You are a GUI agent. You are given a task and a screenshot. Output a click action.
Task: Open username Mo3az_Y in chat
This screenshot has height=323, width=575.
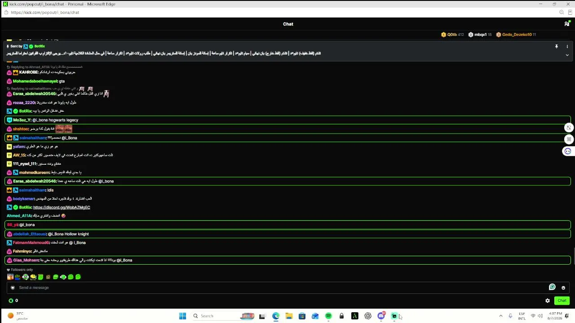22,120
